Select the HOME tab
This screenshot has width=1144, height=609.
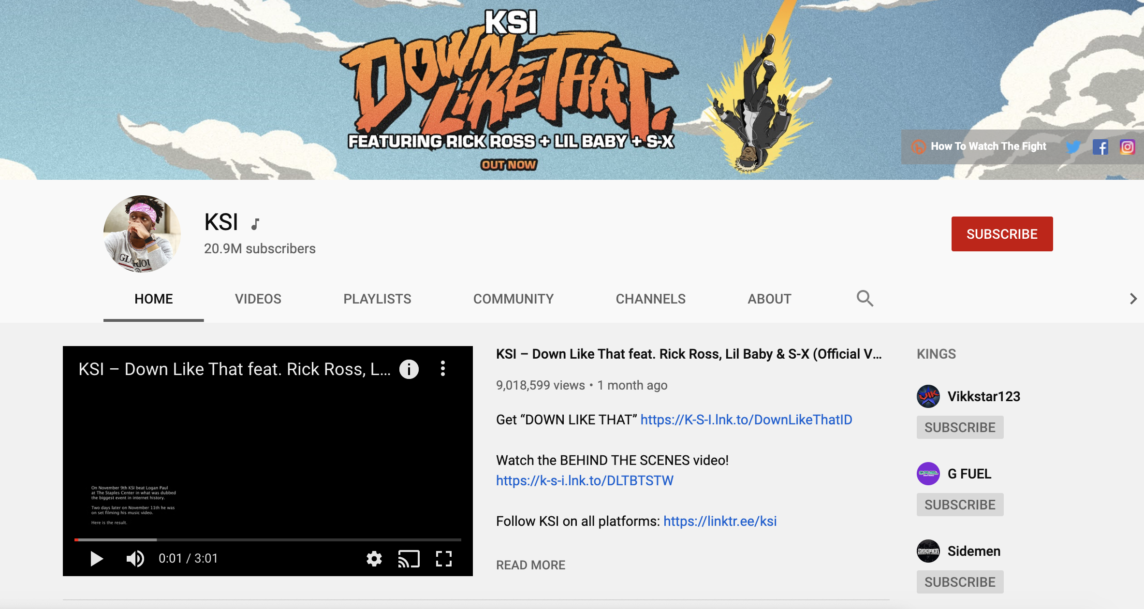coord(153,299)
